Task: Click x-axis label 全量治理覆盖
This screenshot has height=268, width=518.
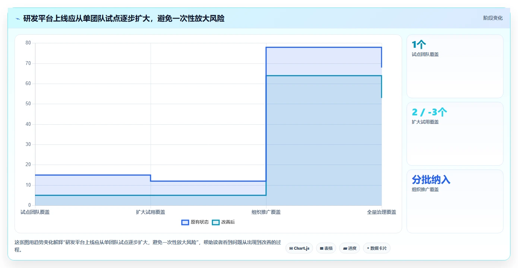Action: coord(382,212)
